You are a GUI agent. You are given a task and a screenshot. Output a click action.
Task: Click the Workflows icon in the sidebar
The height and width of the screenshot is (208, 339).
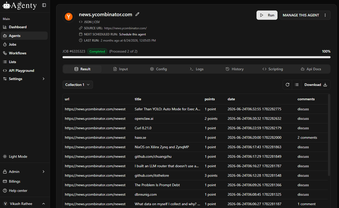(x=5, y=53)
